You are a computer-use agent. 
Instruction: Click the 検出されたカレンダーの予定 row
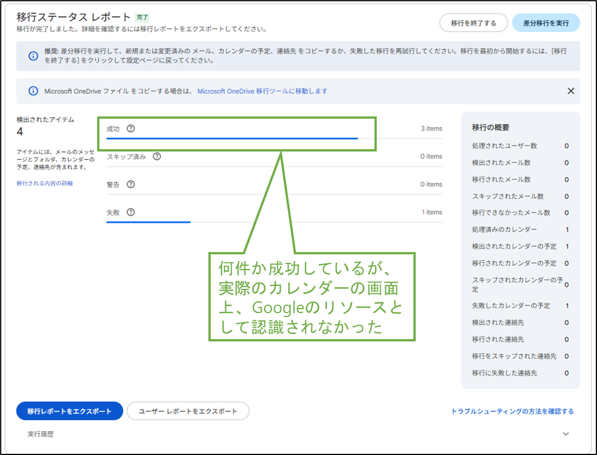point(520,246)
